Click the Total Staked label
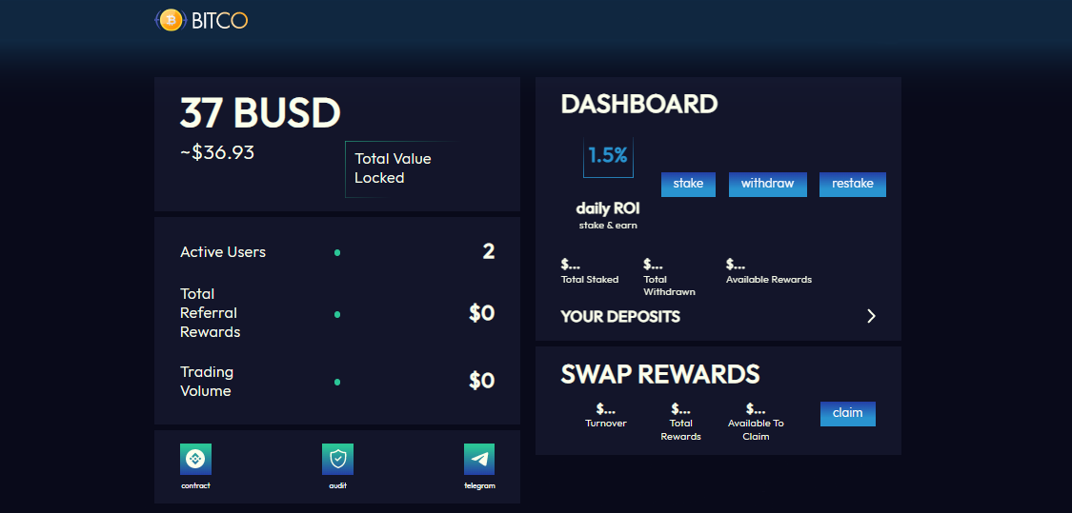 point(590,280)
